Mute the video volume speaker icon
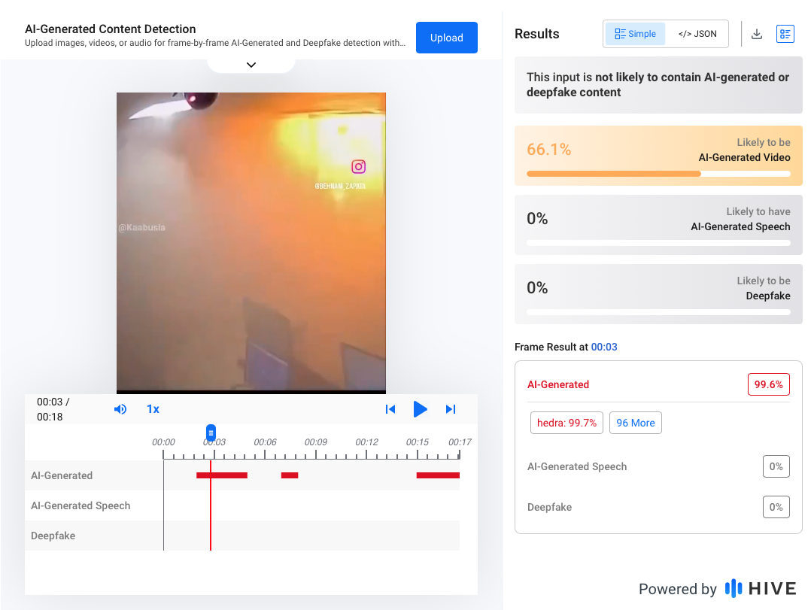Image resolution: width=811 pixels, height=610 pixels. 120,409
